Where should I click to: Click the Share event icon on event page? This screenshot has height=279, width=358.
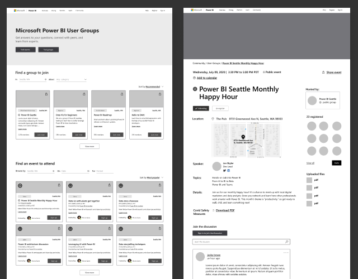[x=323, y=72]
